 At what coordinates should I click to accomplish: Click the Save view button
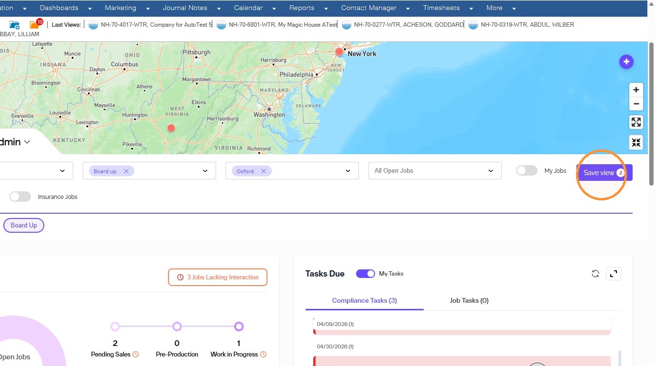(604, 173)
